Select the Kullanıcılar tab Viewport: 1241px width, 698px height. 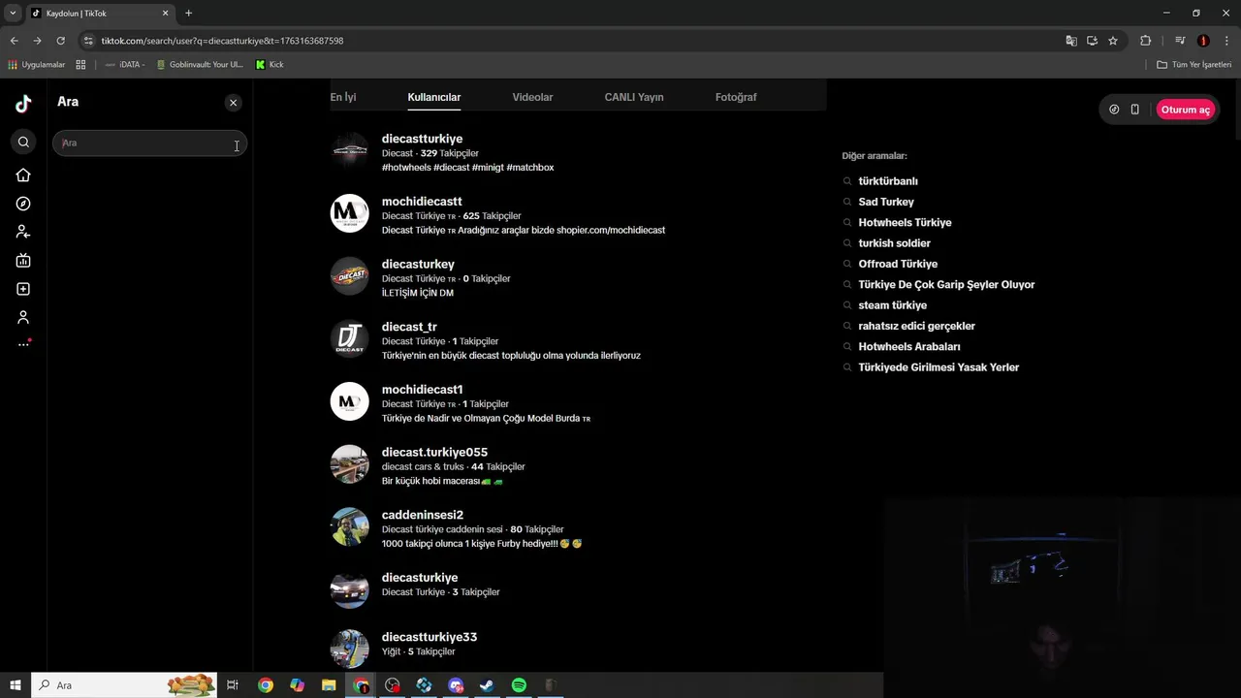pos(434,97)
